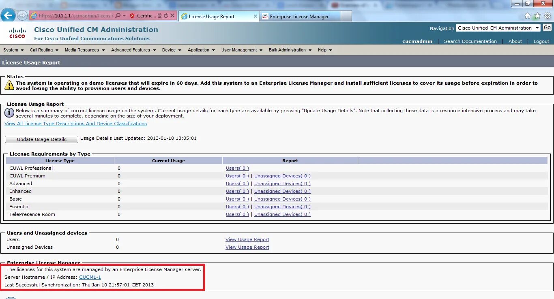This screenshot has height=299, width=554.
Task: Click the browser forward arrow button
Action: click(22, 16)
